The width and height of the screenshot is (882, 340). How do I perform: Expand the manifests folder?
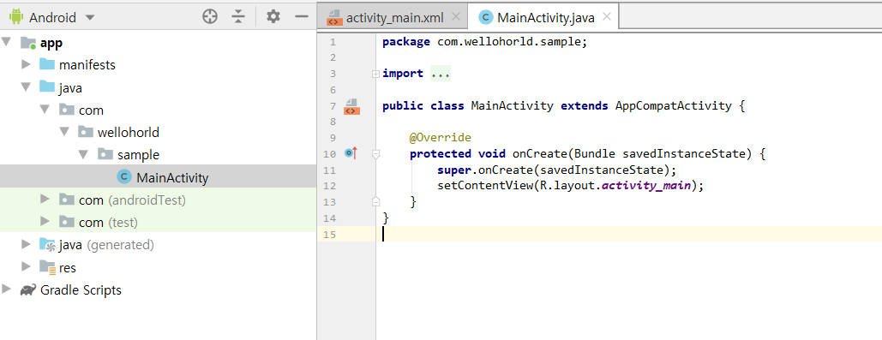26,64
